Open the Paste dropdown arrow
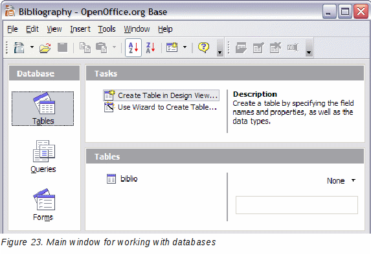Image resolution: width=371 pixels, height=255 pixels. click(115, 47)
